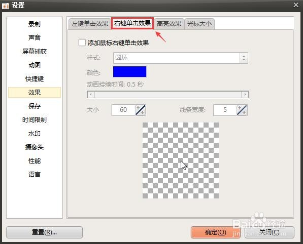Click the 大小 spinner arrows

[141, 110]
